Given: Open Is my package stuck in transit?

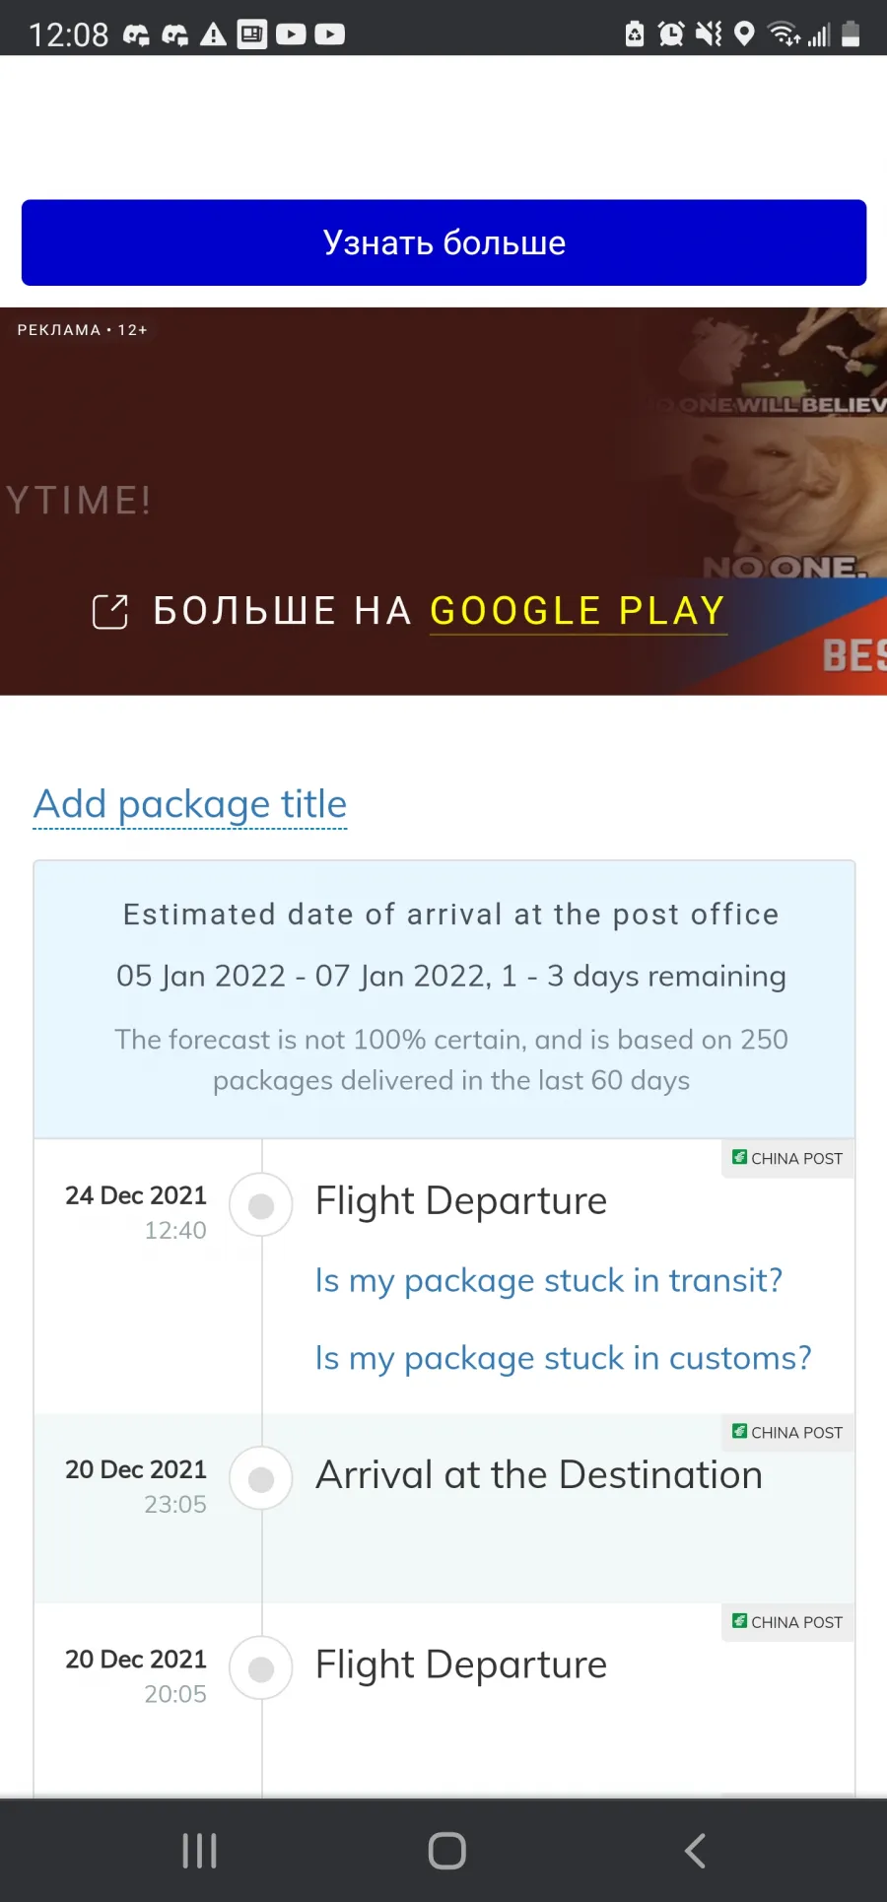Looking at the screenshot, I should [x=549, y=1280].
